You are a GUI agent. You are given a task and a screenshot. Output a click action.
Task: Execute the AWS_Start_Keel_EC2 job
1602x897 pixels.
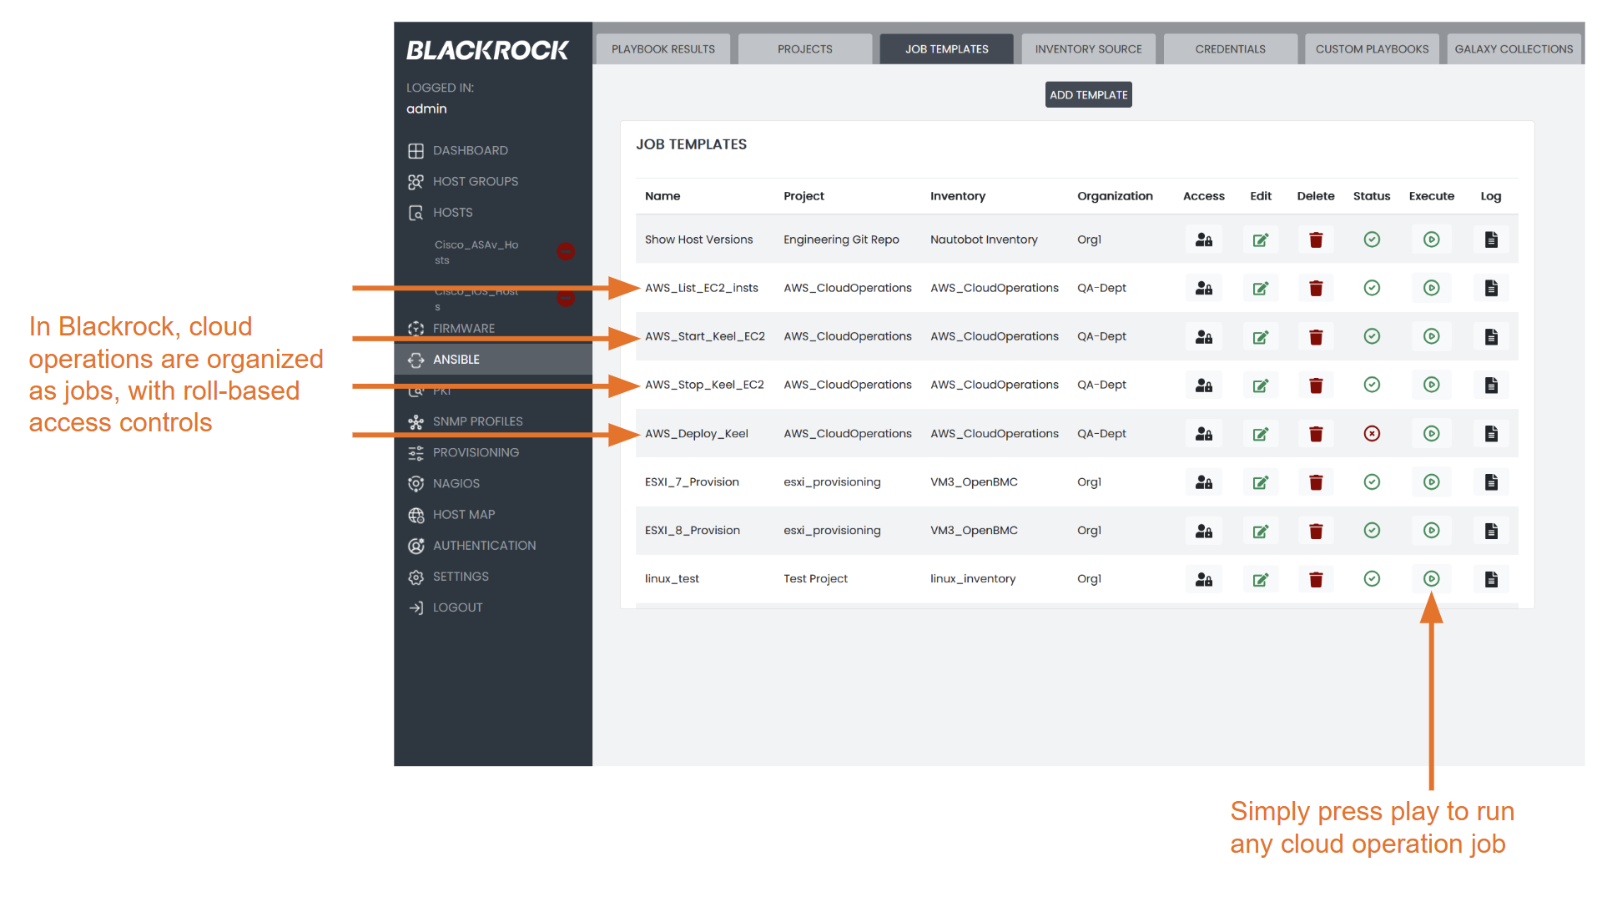(1431, 336)
